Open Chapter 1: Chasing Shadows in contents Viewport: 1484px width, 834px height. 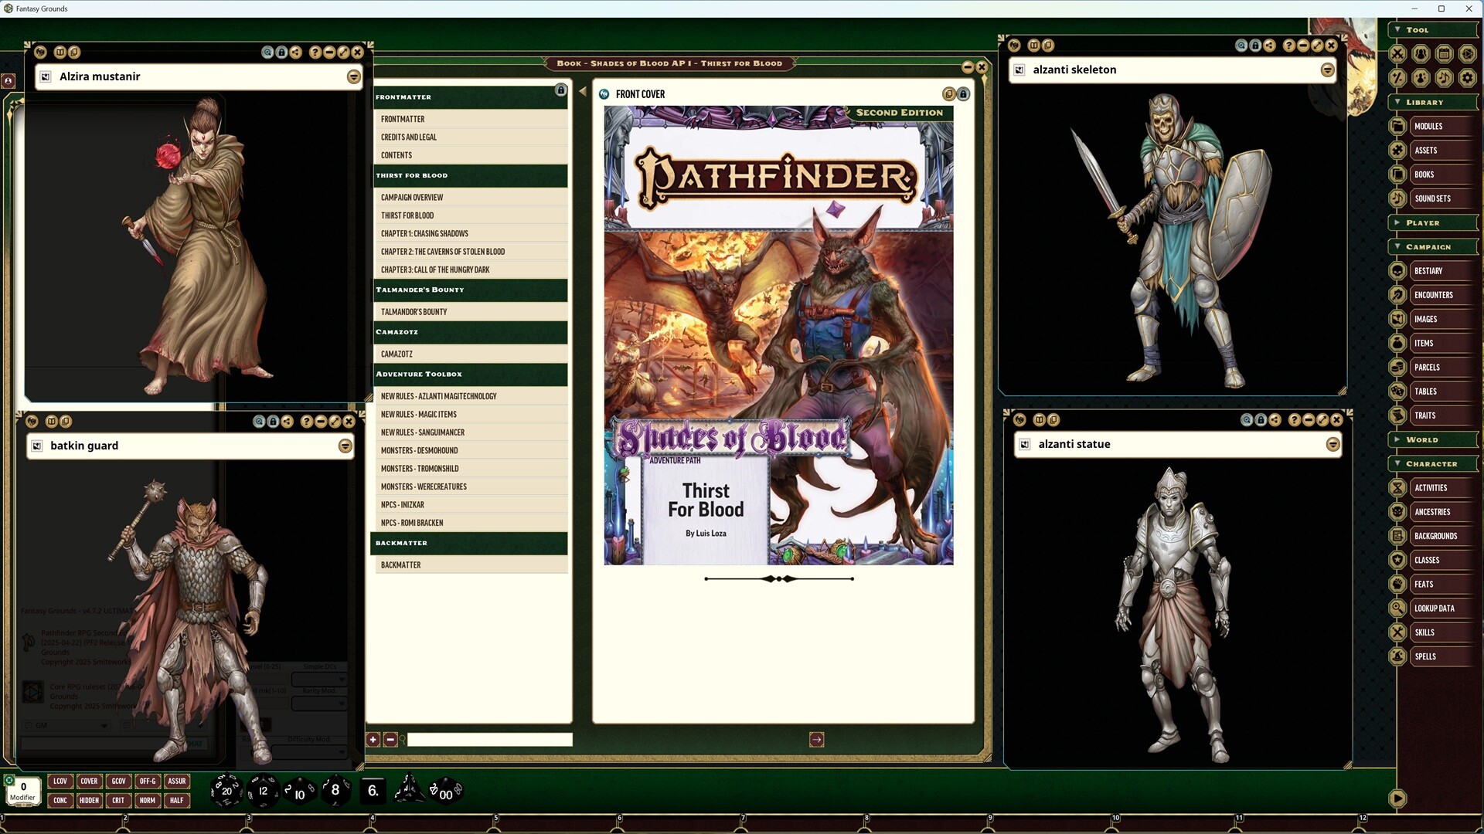424,233
